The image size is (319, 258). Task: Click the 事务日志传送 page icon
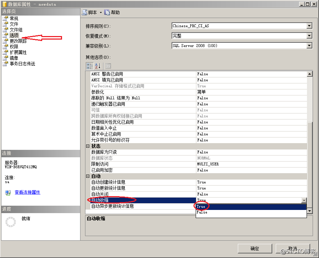click(x=5, y=64)
